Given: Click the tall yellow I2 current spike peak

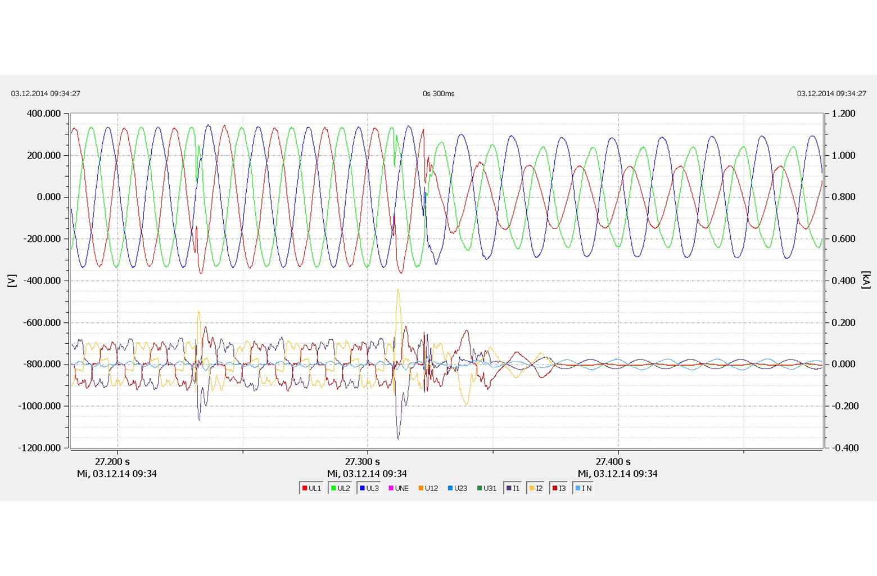Looking at the screenshot, I should pos(398,290).
